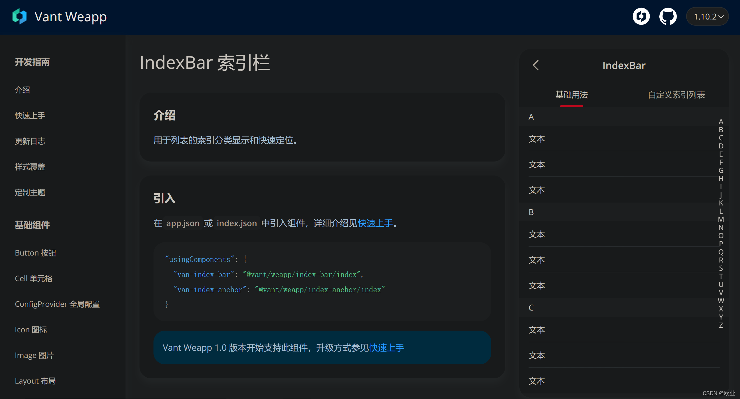Image resolution: width=740 pixels, height=399 pixels.
Task: Open 更新日志 in the sidebar
Action: pos(30,141)
